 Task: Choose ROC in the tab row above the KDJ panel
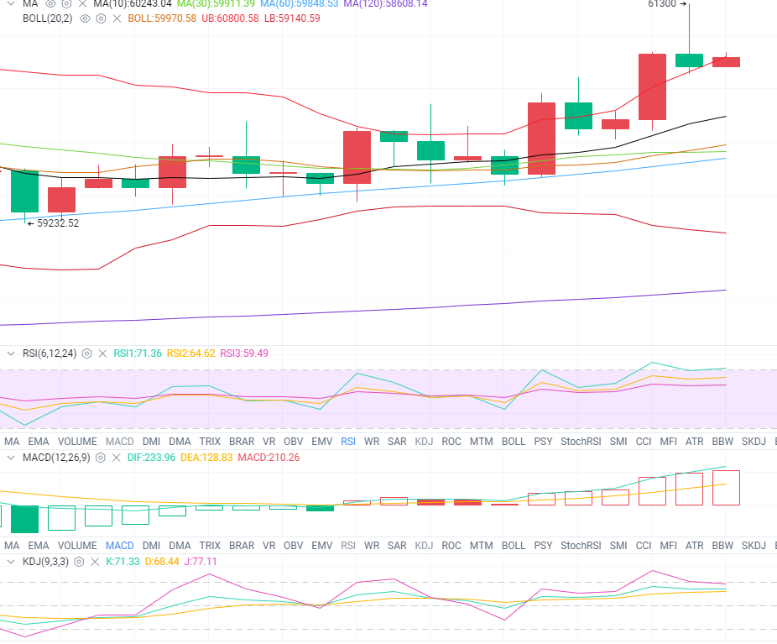pyautogui.click(x=451, y=546)
